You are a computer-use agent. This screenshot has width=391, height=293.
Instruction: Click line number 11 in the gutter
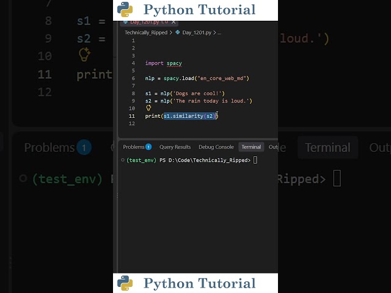pos(132,116)
